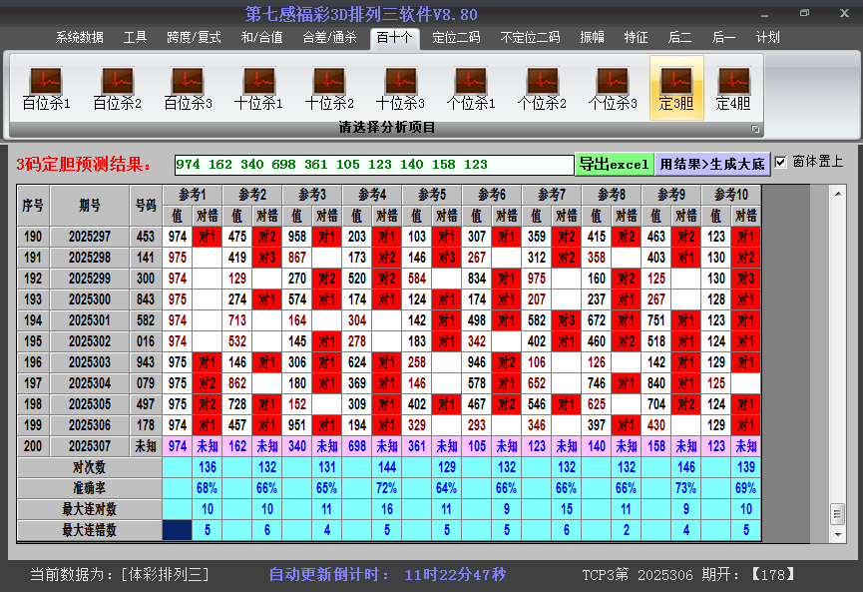The image size is (863, 592).
Task: Open the 工具 menu
Action: point(135,37)
